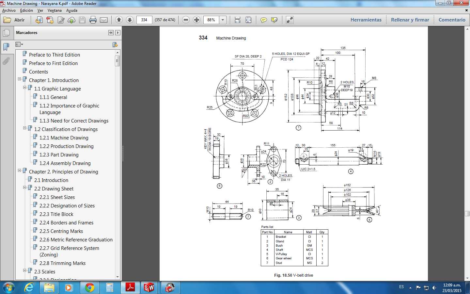Open the Herramientas pane
The height and width of the screenshot is (294, 470).
click(366, 20)
